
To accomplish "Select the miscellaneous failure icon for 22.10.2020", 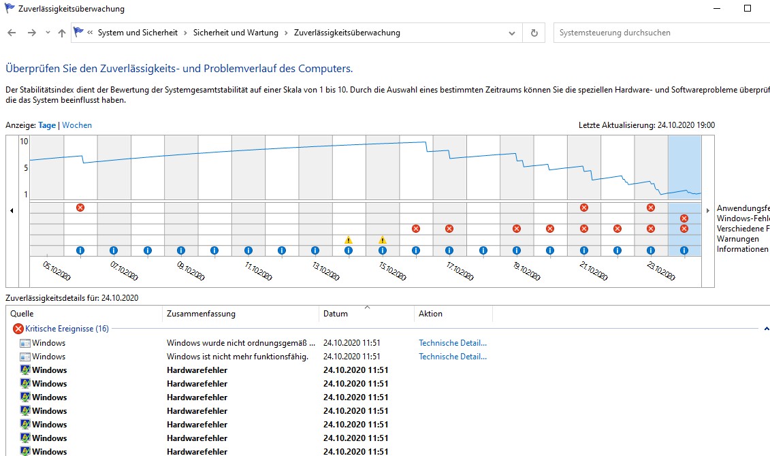I will 617,229.
